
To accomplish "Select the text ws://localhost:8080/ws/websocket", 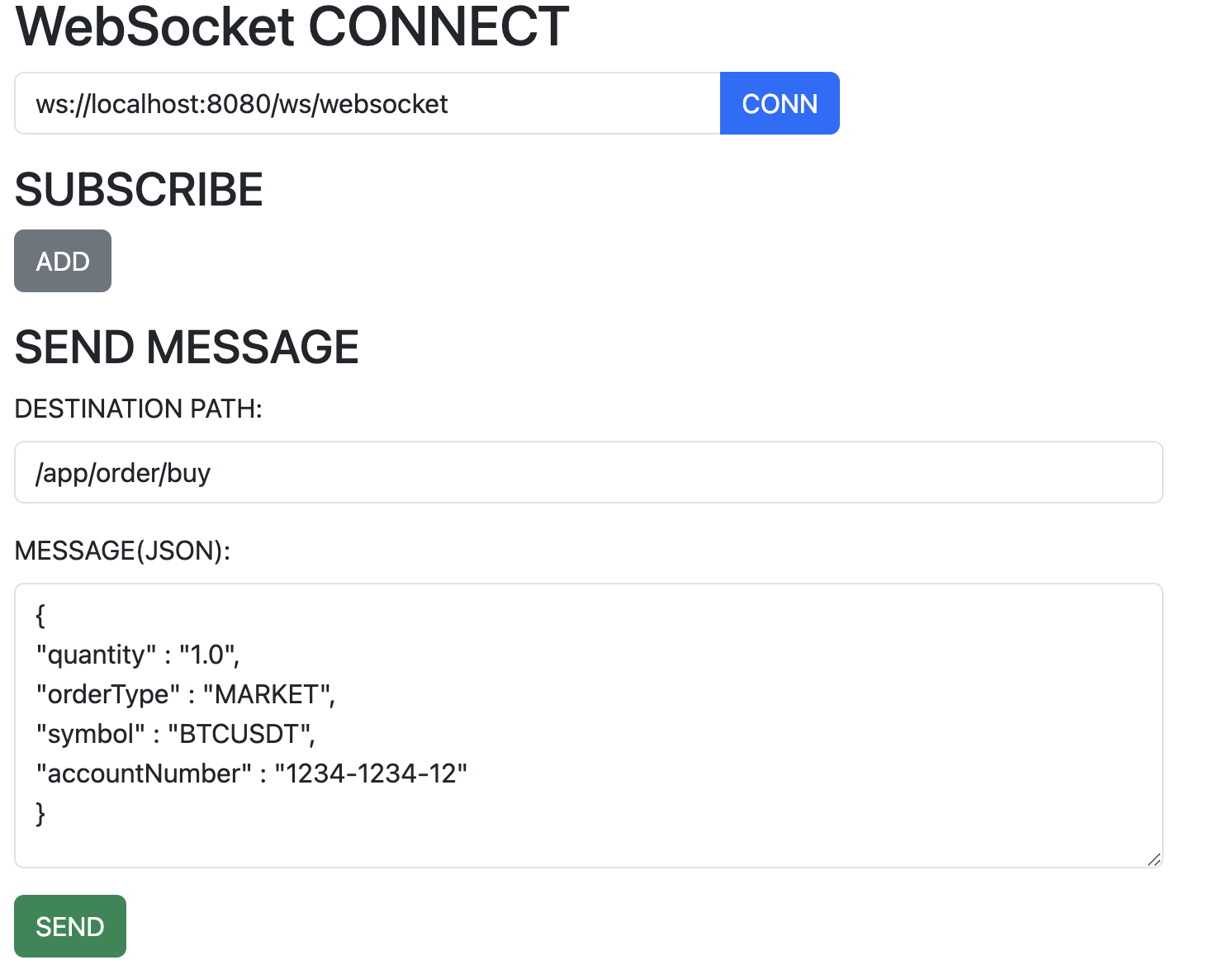I will click(241, 102).
